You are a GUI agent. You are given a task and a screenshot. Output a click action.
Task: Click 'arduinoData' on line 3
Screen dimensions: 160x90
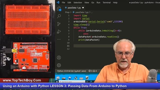80,21
